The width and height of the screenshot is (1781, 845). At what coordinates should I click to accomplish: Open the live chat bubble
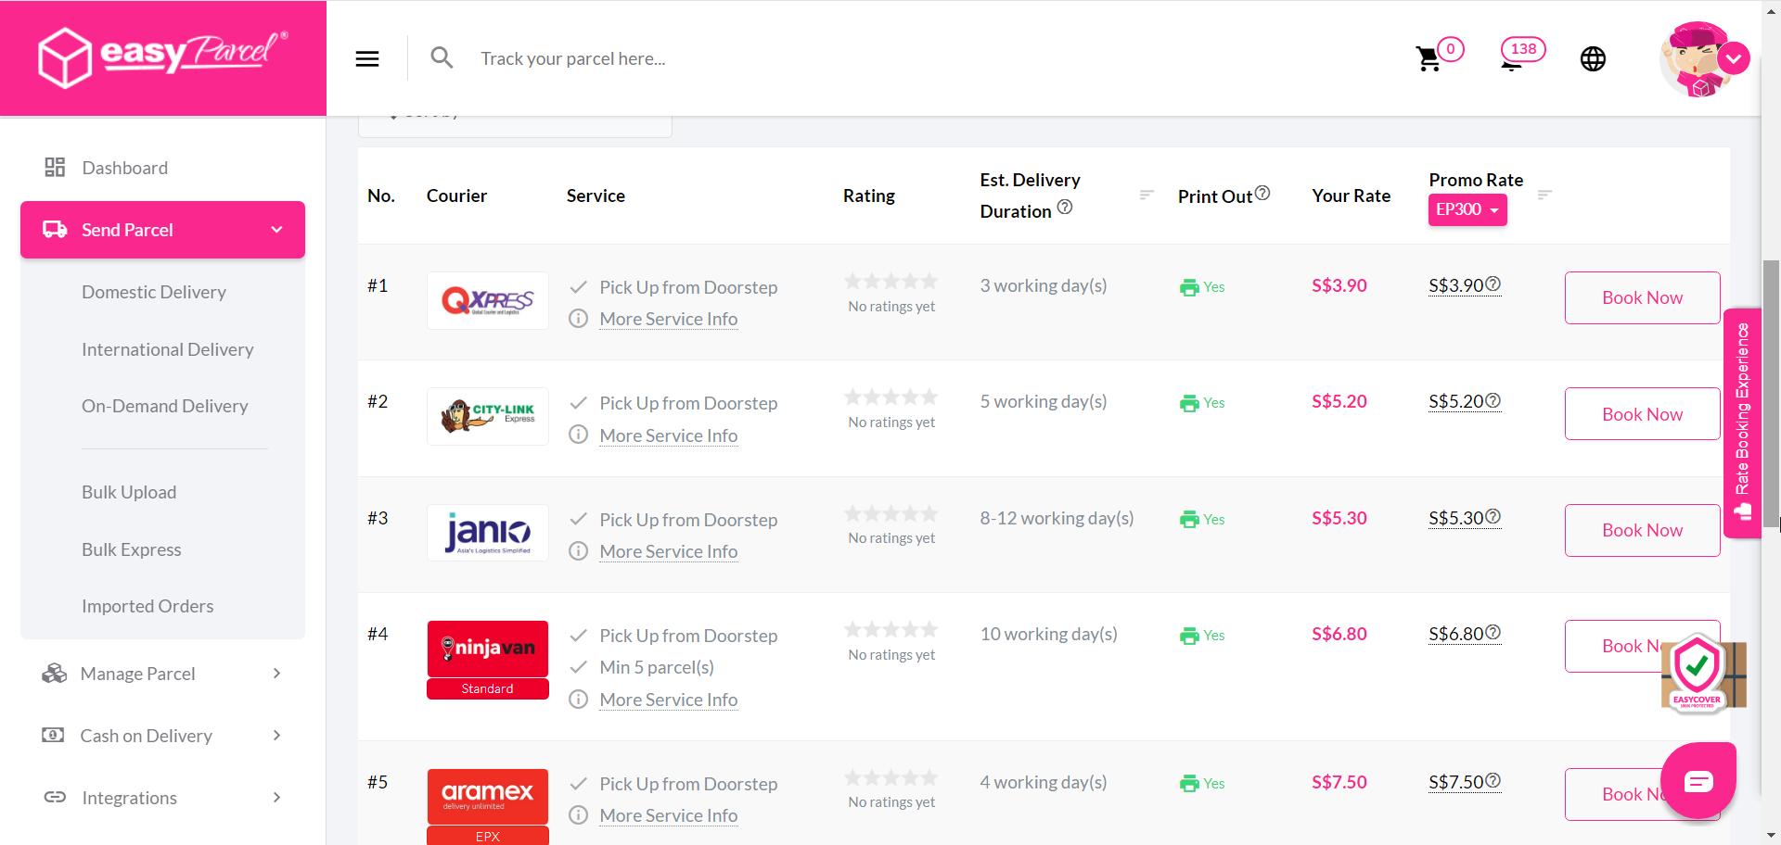[x=1698, y=780]
